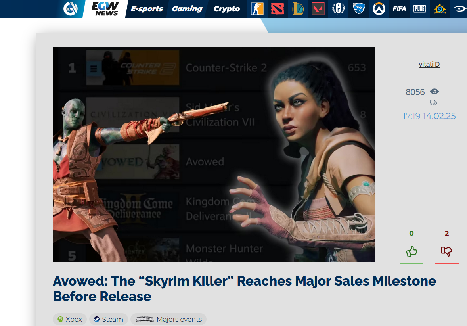
Task: Select the League of Legends icon
Action: pos(298,9)
